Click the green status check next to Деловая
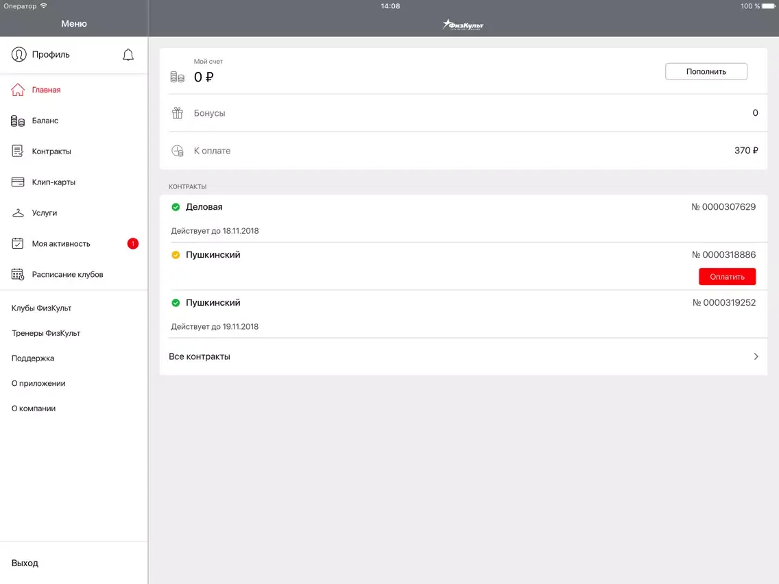The width and height of the screenshot is (779, 584). 176,207
